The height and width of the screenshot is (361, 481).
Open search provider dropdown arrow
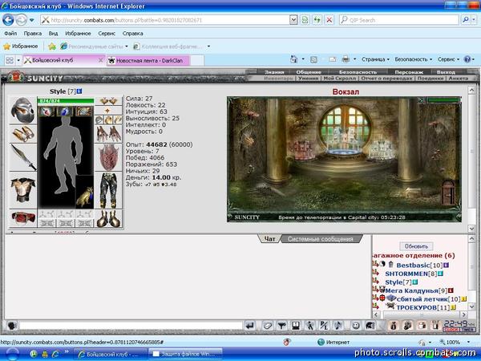pyautogui.click(x=474, y=20)
